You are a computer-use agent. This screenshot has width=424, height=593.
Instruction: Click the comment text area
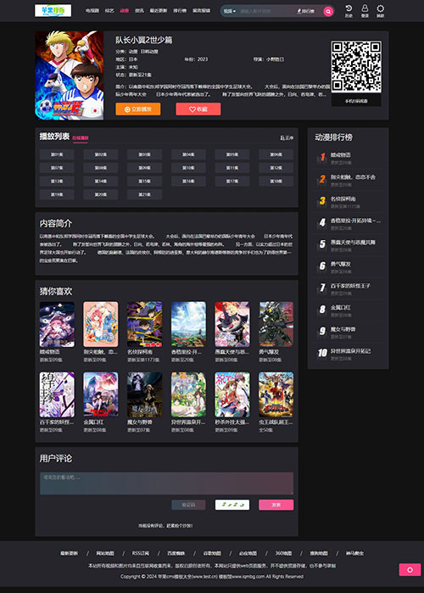pos(167,483)
